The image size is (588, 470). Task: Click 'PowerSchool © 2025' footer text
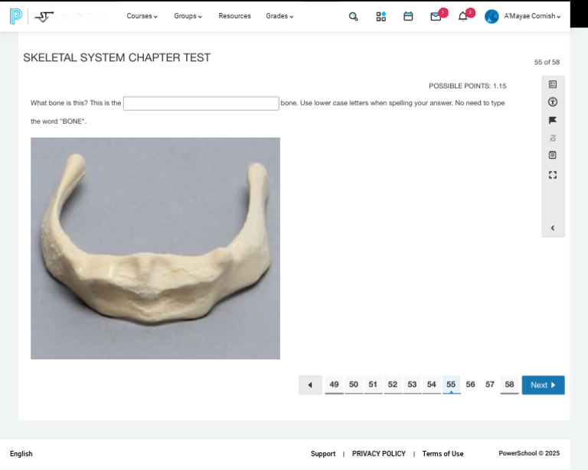(x=529, y=453)
